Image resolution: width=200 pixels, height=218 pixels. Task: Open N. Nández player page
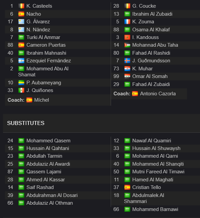(38, 30)
